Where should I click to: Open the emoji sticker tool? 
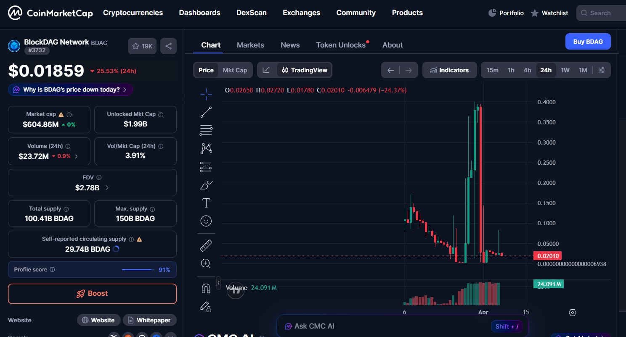(x=206, y=221)
